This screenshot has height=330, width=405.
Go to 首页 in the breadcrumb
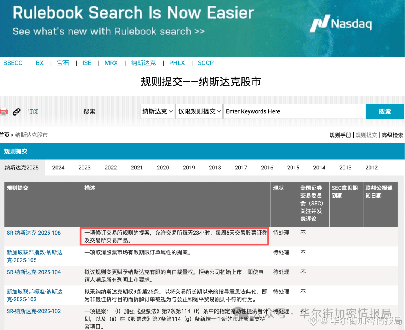4,135
